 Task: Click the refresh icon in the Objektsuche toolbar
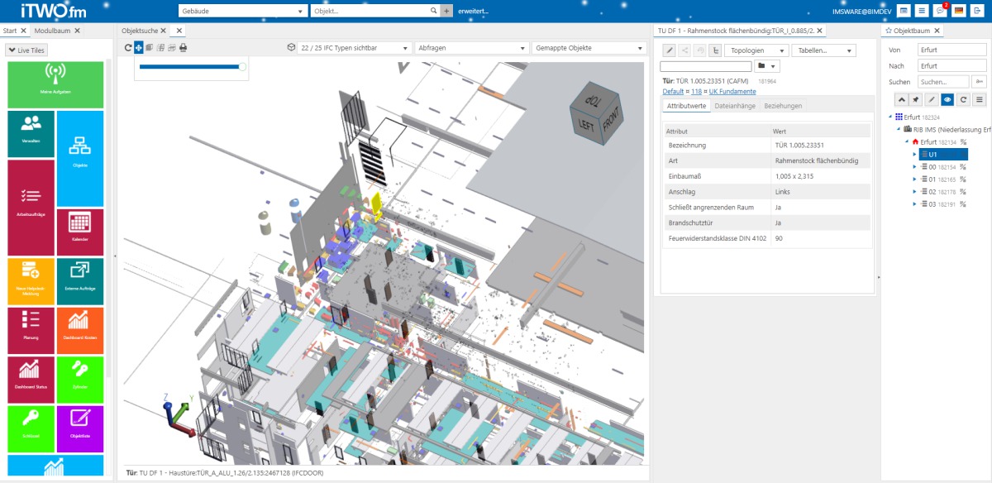pos(127,47)
